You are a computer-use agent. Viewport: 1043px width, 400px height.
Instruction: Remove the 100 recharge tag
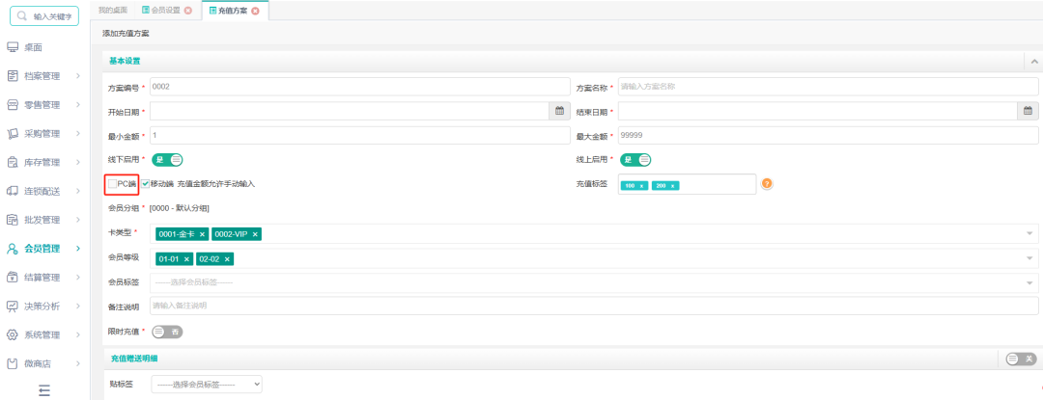tap(641, 186)
